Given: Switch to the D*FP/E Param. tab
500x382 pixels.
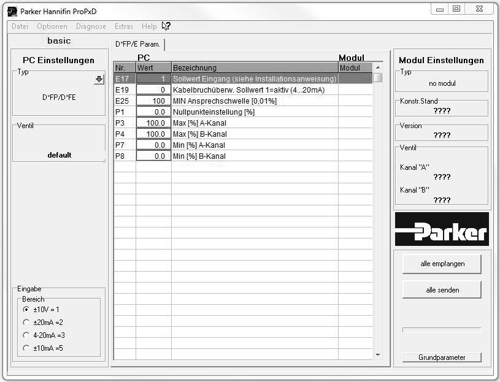Looking at the screenshot, I should (x=138, y=44).
